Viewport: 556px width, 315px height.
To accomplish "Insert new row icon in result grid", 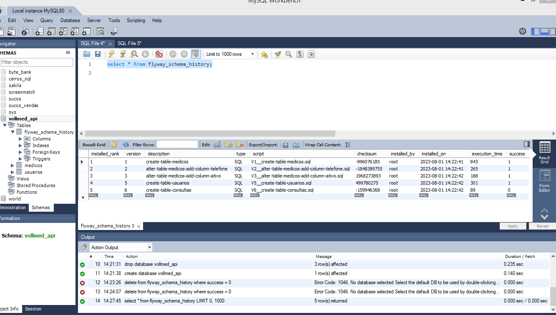I will click(229, 145).
